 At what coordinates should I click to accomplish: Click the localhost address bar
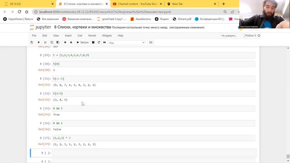105,12
